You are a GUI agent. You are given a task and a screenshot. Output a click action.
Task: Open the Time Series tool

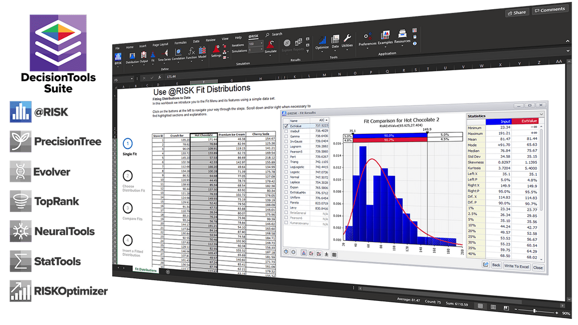click(165, 53)
